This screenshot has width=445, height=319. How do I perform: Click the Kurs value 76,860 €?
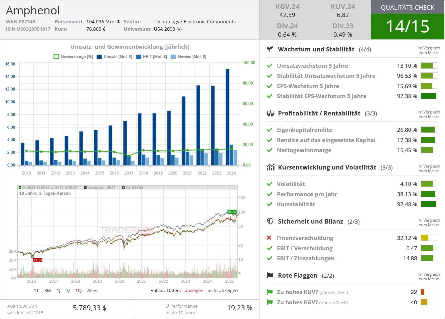tap(96, 29)
